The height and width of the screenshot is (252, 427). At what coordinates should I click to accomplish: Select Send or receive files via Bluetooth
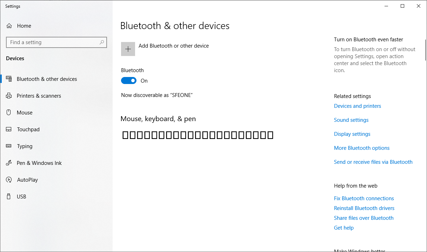(x=373, y=162)
